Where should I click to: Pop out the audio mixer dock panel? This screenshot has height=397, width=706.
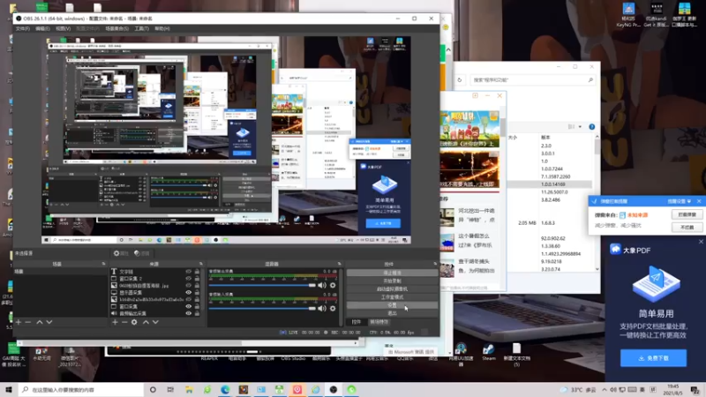(x=339, y=264)
